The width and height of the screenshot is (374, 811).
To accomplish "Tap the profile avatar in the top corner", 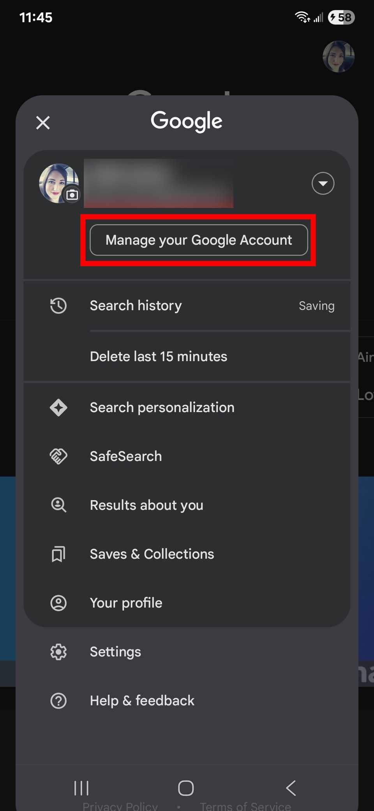I will tap(338, 57).
